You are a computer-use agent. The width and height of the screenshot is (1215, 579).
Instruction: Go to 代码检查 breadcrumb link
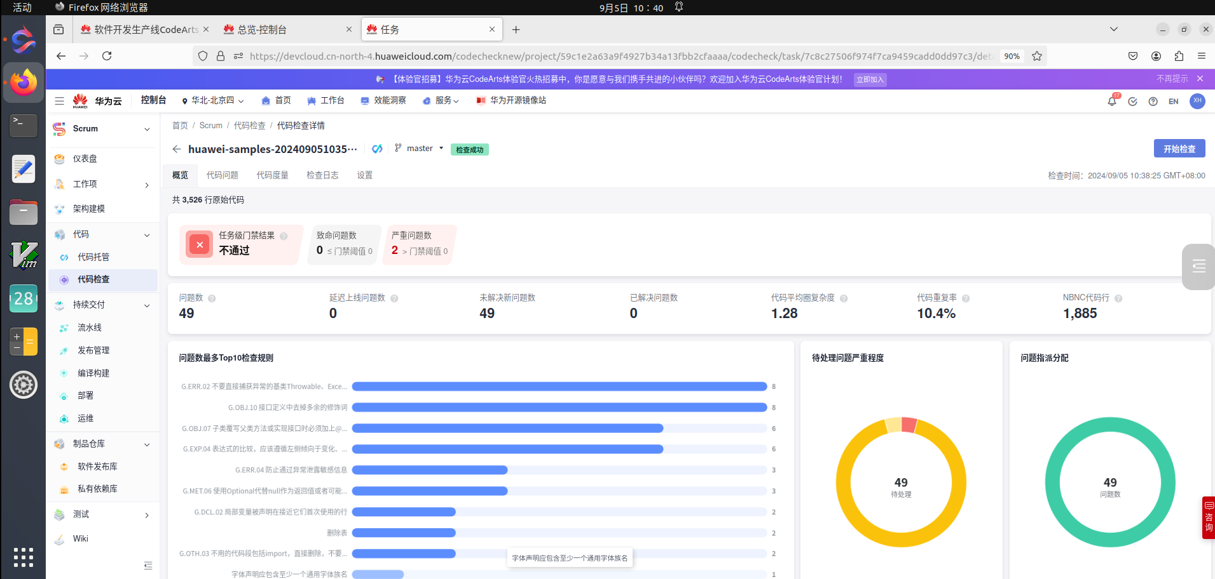[249, 126]
